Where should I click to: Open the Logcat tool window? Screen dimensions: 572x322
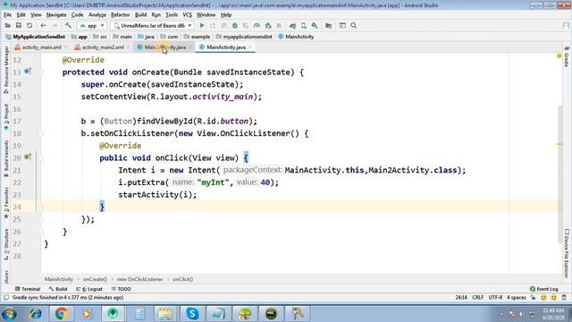tap(89, 289)
